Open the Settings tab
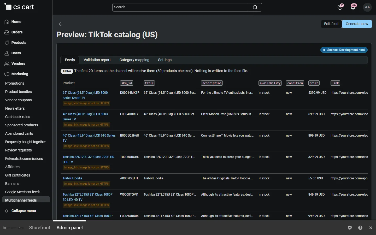The height and width of the screenshot is (235, 376). point(165,60)
